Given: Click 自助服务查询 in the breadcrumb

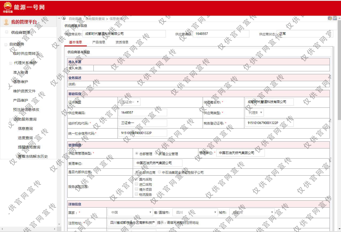Looking at the screenshot, I should coord(95,19).
